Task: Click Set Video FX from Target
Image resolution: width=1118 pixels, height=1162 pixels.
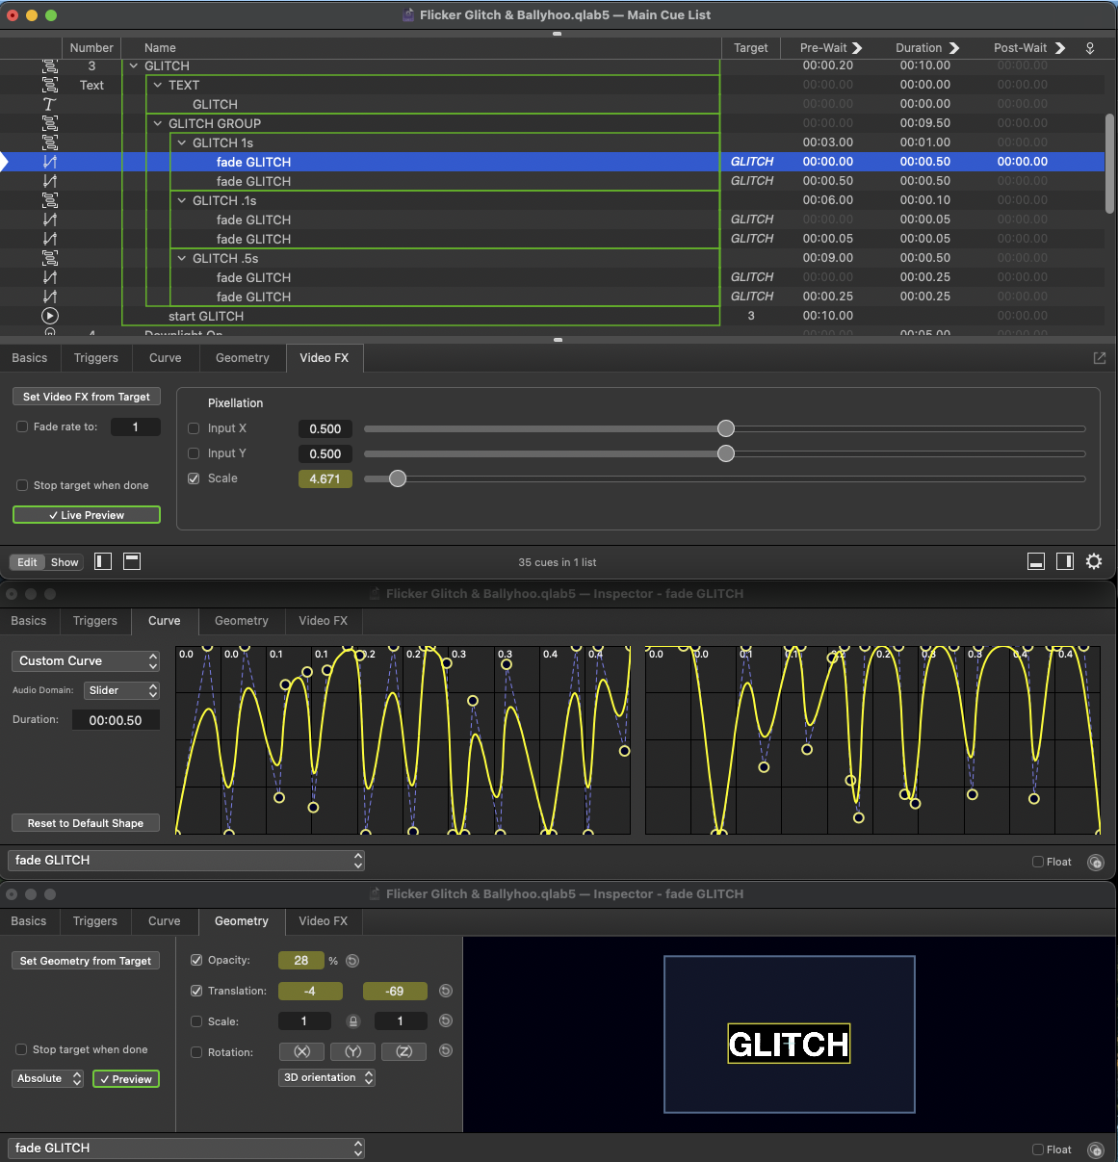Action: pyautogui.click(x=86, y=397)
